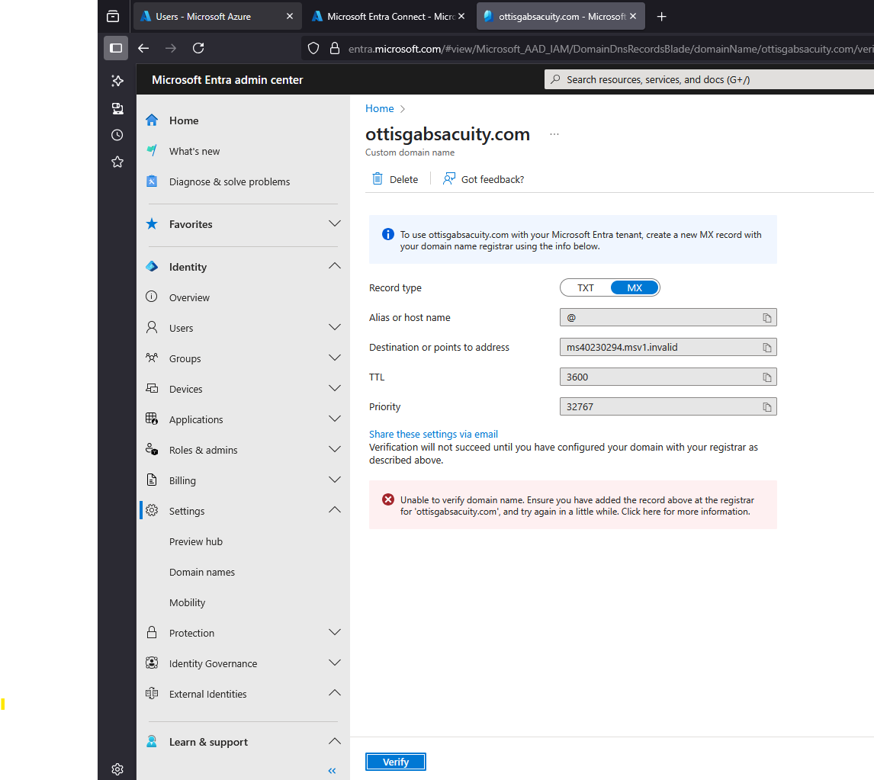
Task: Copy the Priority value
Action: coord(767,407)
